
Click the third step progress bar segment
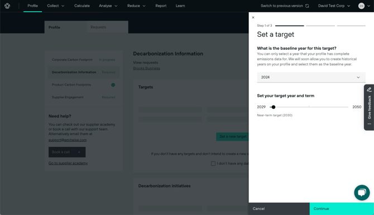[x=351, y=26]
